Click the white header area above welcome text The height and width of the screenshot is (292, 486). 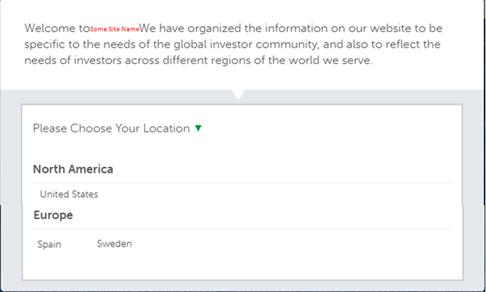tap(242, 9)
